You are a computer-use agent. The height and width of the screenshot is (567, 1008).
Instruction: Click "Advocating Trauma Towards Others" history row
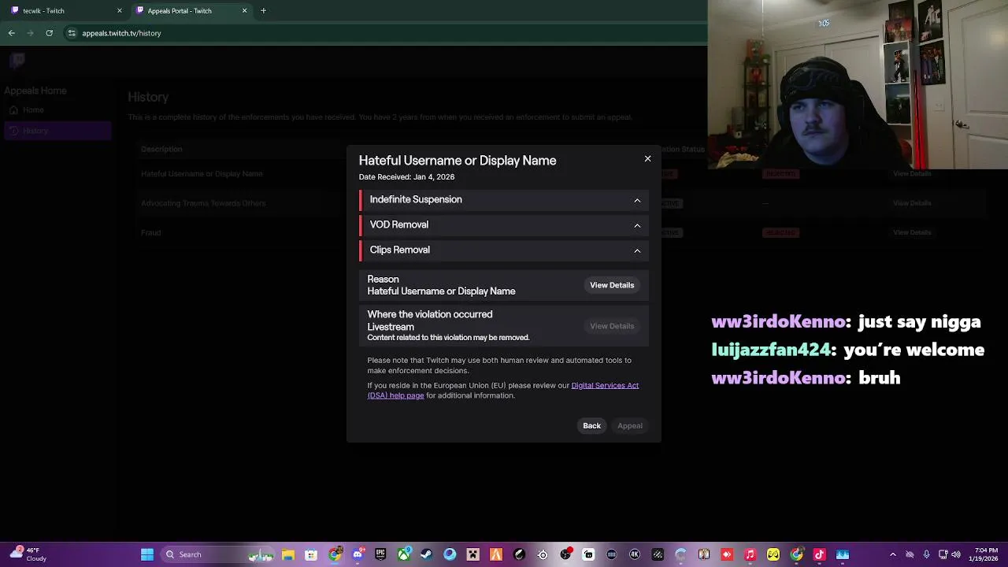(203, 203)
